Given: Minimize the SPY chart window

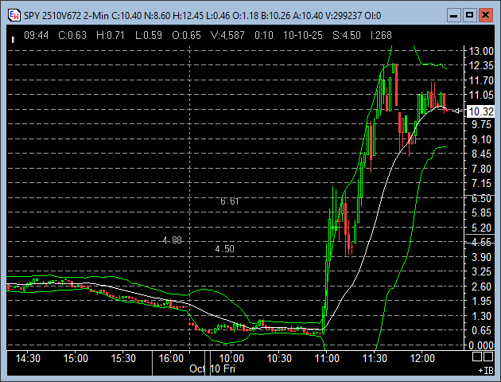Looking at the screenshot, I should pos(452,14).
